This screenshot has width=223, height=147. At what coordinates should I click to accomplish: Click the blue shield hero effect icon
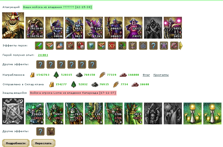(x=91, y=46)
